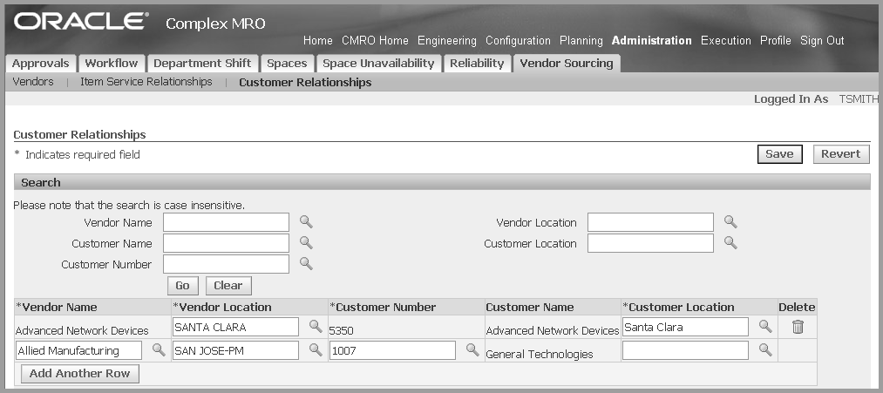Viewport: 883px width, 393px height.
Task: Select Customer Relationships subtab
Action: pyautogui.click(x=305, y=82)
